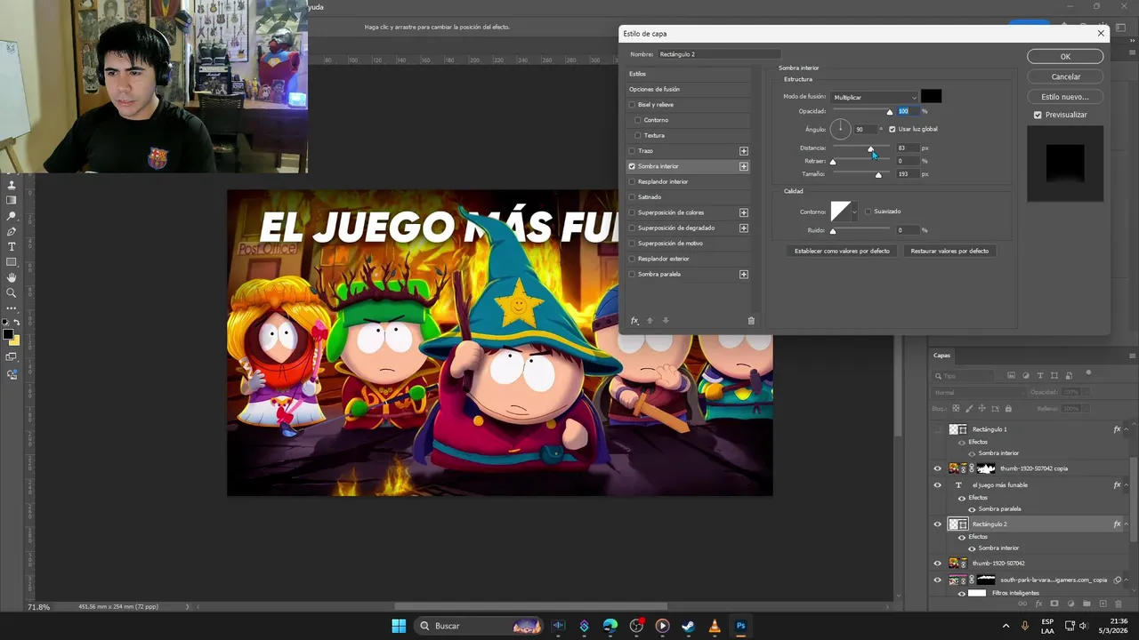The width and height of the screenshot is (1139, 640).
Task: Open VLC from the taskbar
Action: 715,626
